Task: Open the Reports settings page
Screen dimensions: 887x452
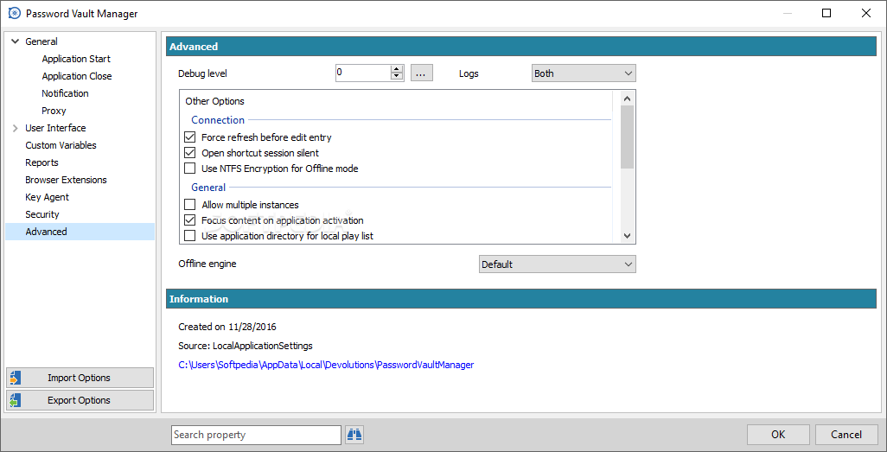Action: coord(41,162)
